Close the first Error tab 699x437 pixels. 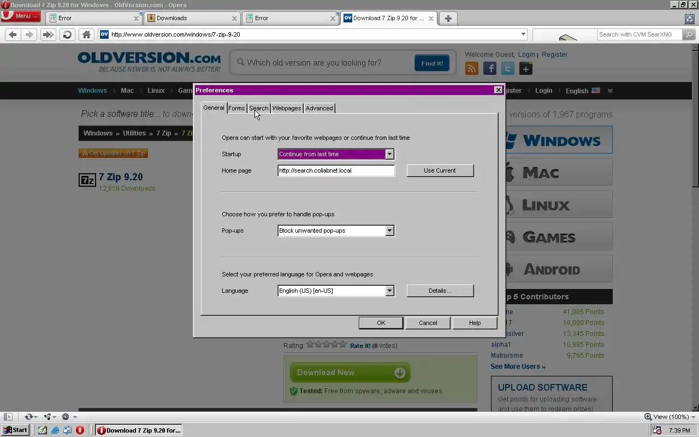(x=137, y=18)
